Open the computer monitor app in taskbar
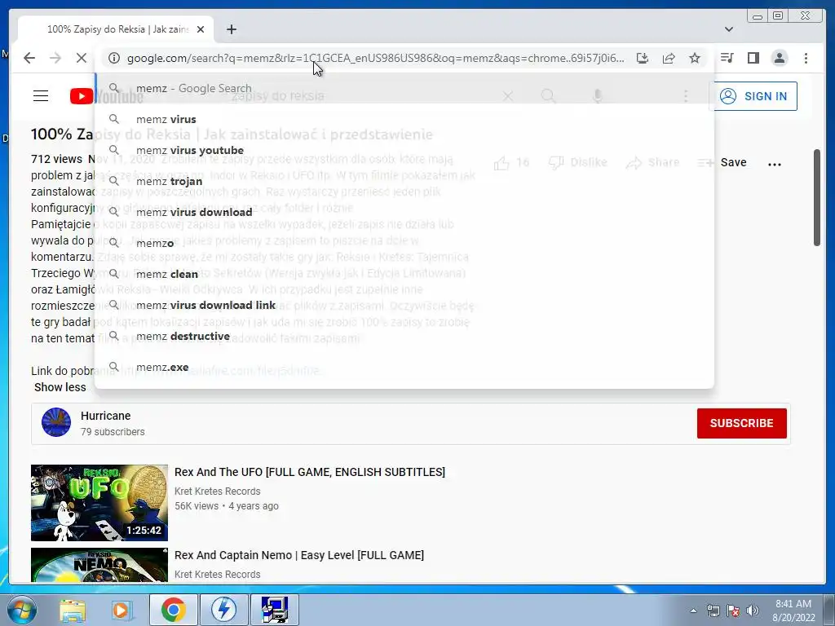The height and width of the screenshot is (626, 835). point(275,610)
